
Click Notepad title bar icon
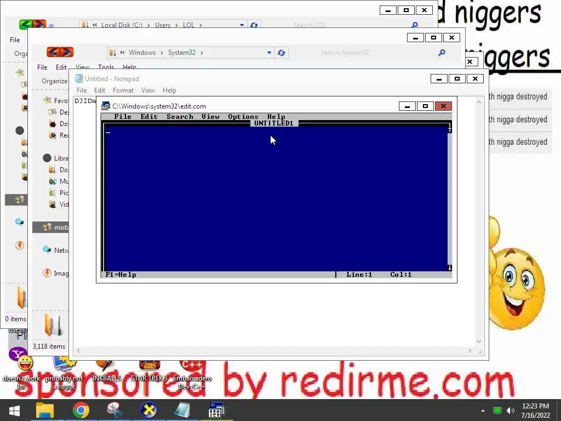point(79,79)
